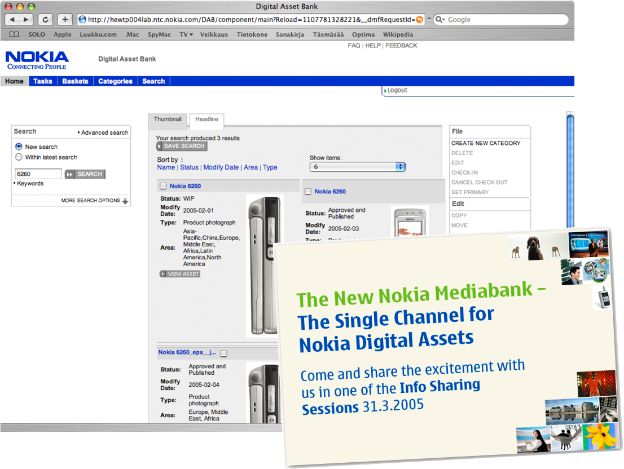Go back with the browser back arrow

click(x=12, y=19)
